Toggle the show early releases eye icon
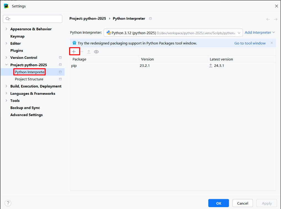 pyautogui.click(x=96, y=52)
